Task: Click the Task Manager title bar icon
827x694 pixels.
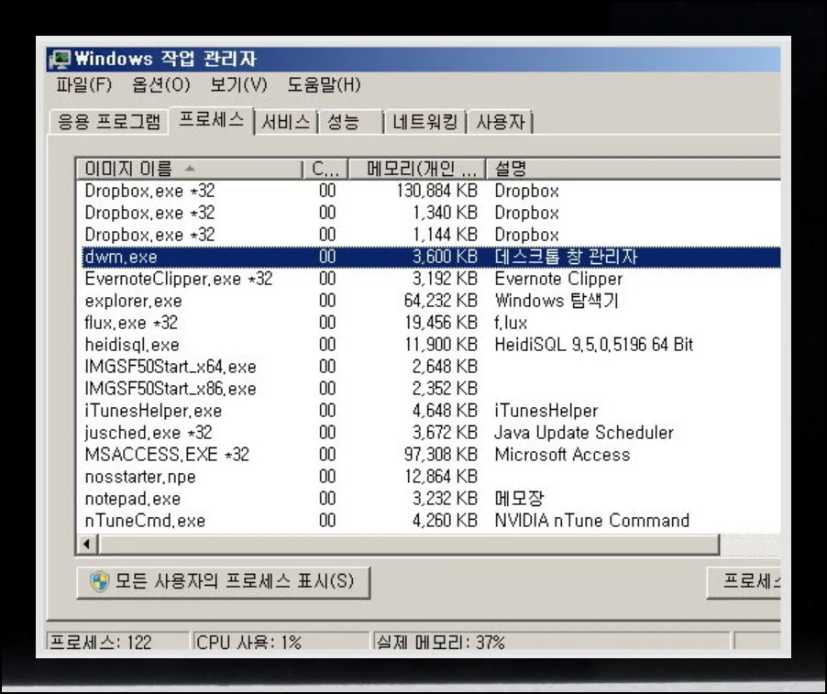Action: pos(61,60)
